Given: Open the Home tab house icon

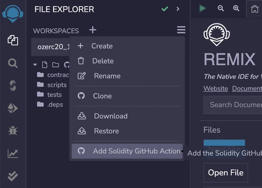Looking at the screenshot, I should (254, 9).
